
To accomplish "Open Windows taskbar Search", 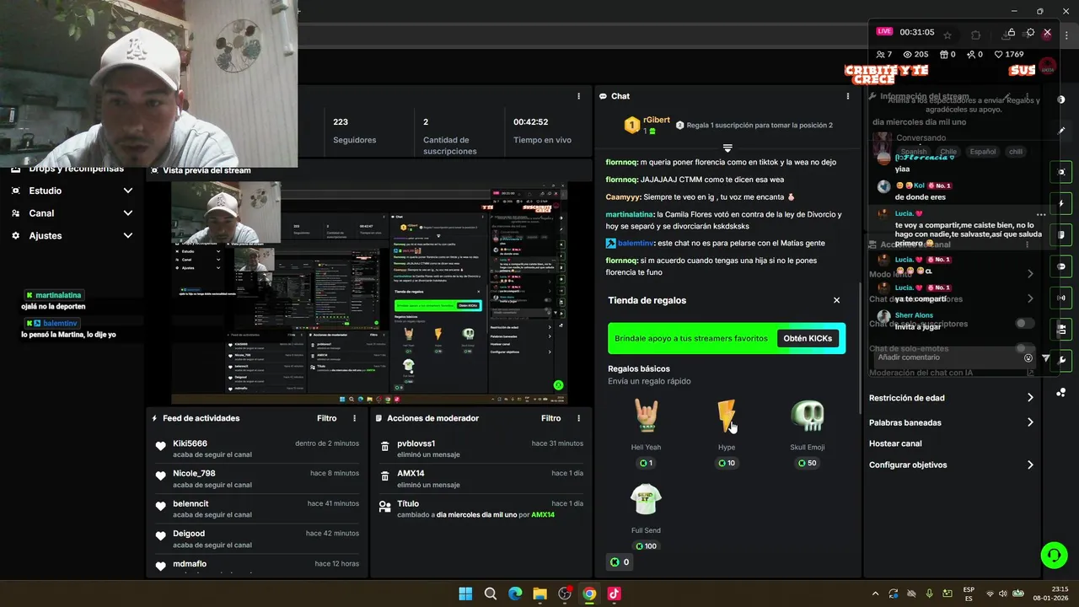I will (x=491, y=594).
